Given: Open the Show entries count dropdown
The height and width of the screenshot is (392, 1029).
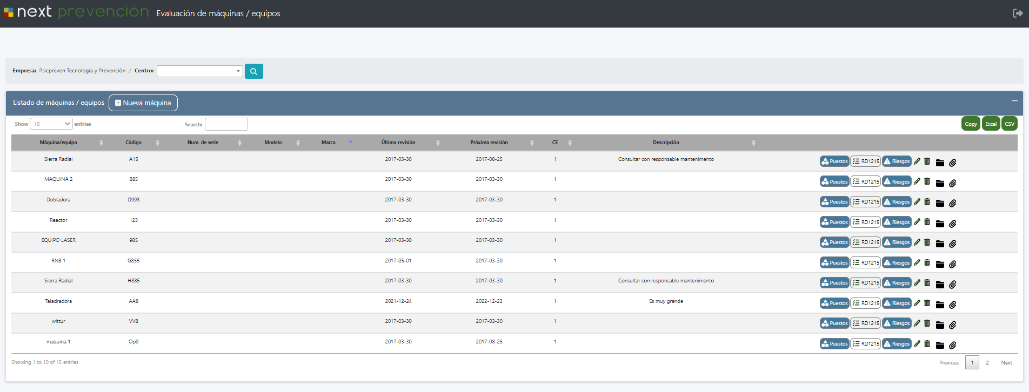Looking at the screenshot, I should click(x=51, y=124).
